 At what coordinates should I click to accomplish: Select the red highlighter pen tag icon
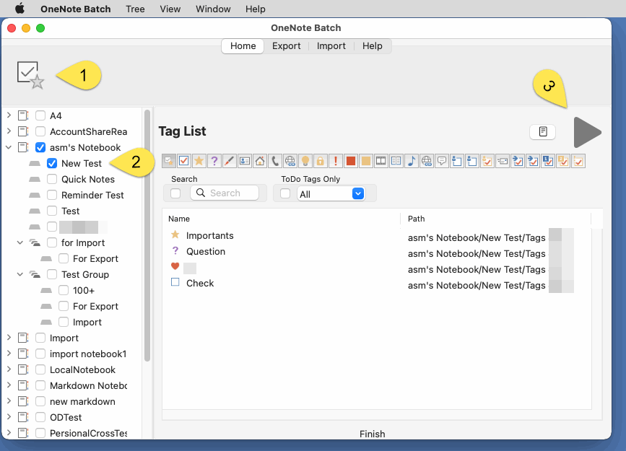click(230, 161)
